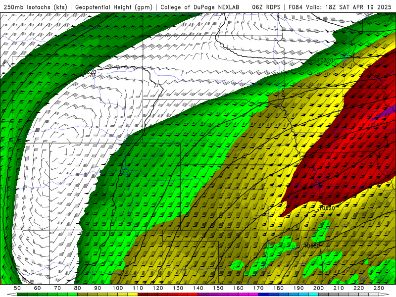Click the '06Z RDPS' model run text
Viewport: 396px width, 297px height.
tap(266, 7)
